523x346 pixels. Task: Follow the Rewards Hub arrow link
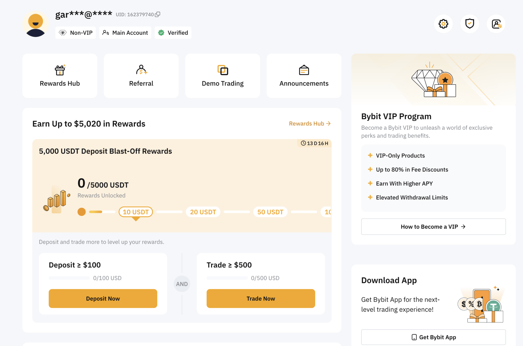[x=310, y=123]
